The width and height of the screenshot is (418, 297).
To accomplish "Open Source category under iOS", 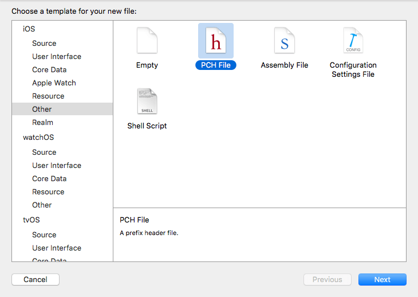I will pyautogui.click(x=44, y=43).
